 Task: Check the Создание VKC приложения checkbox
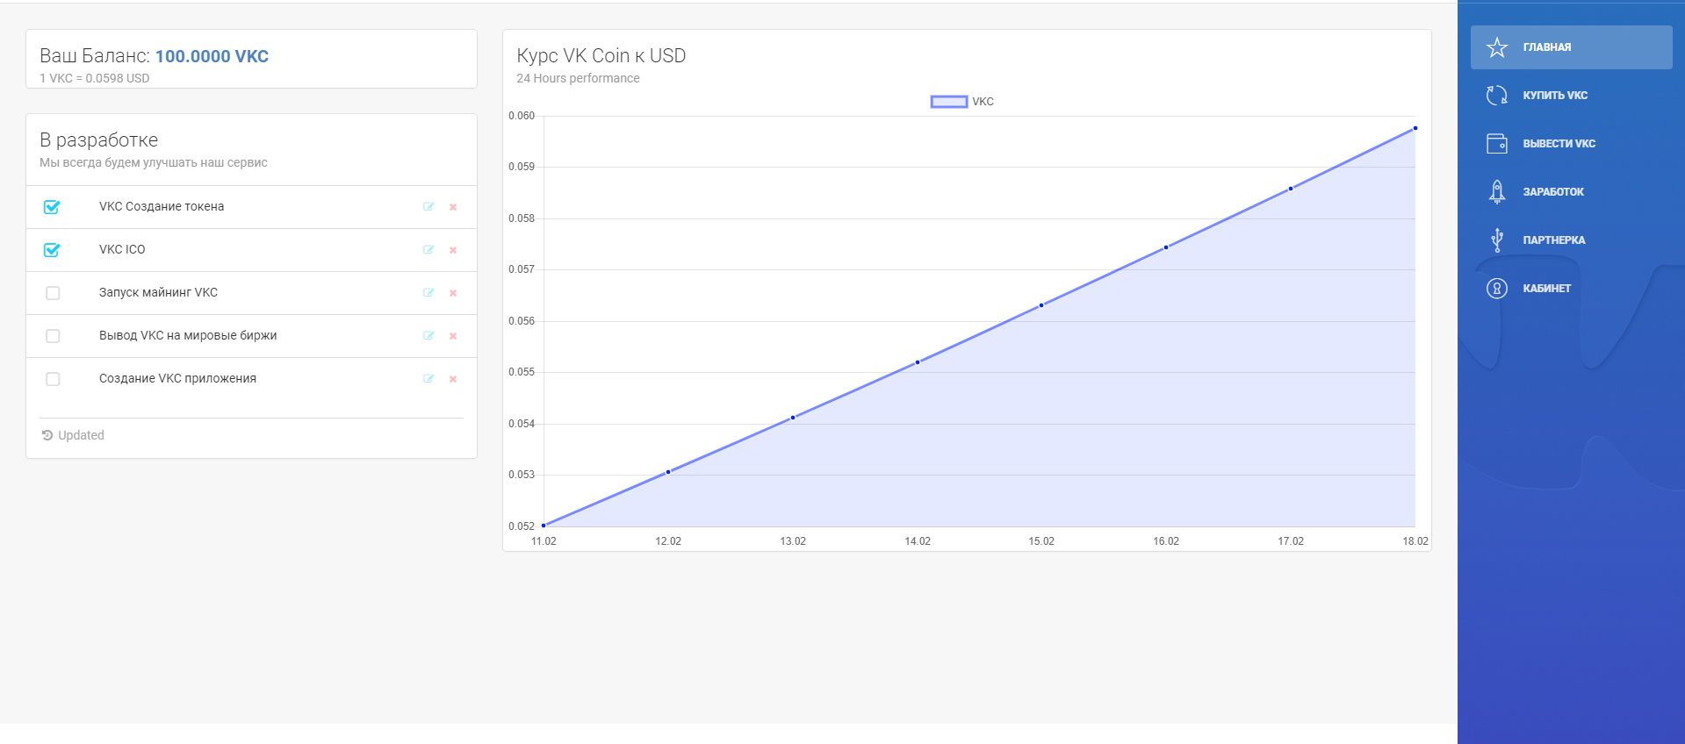pos(53,379)
